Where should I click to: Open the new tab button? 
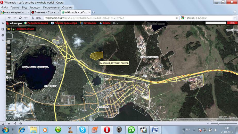pyautogui.click(x=93, y=12)
